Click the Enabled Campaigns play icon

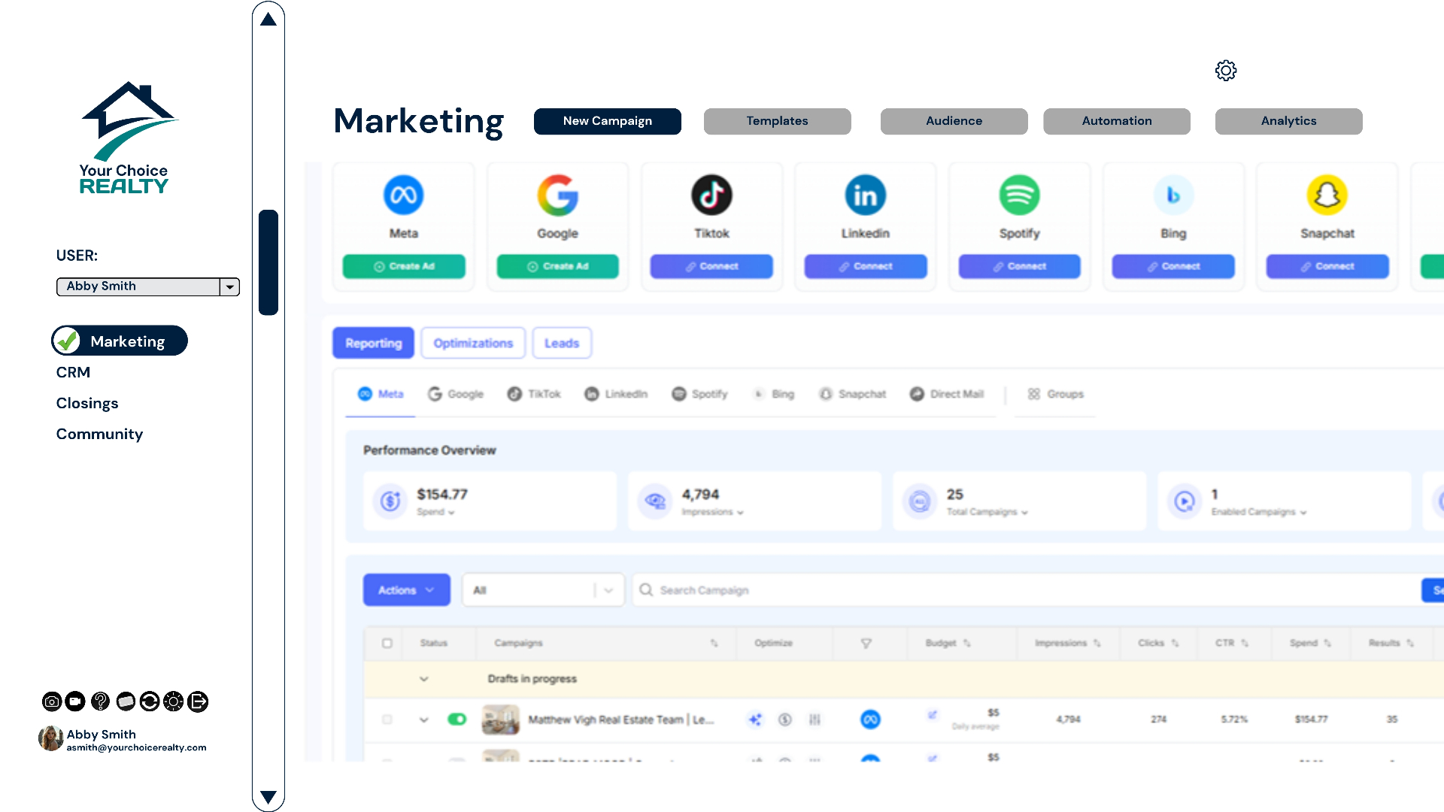(1185, 501)
